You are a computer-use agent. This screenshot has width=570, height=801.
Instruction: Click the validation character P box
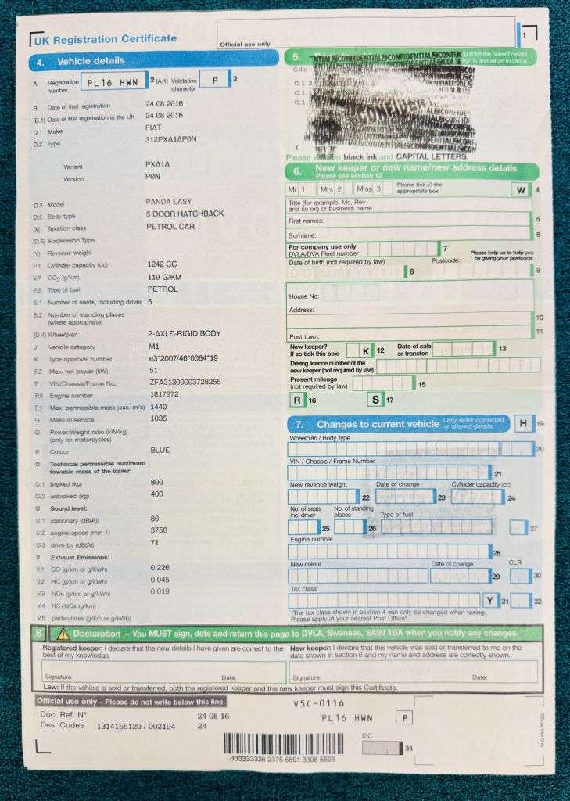pos(213,81)
